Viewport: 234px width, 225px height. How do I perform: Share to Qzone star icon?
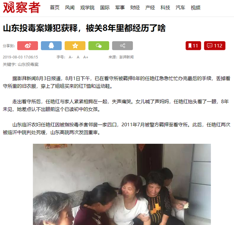point(75,46)
